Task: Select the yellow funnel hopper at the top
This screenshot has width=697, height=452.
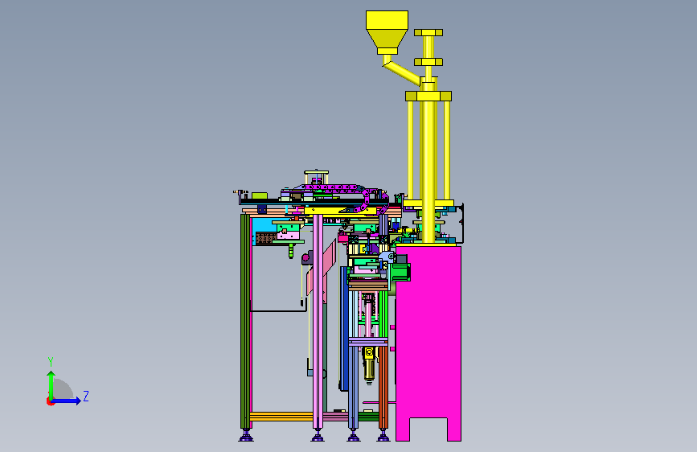Action: 387,32
